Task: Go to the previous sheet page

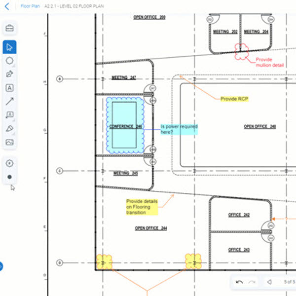Action: click(x=269, y=282)
